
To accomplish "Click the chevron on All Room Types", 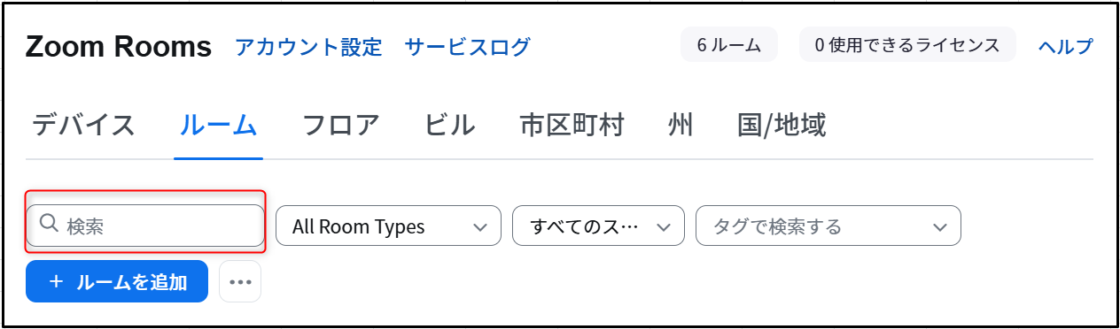I will coord(480,227).
